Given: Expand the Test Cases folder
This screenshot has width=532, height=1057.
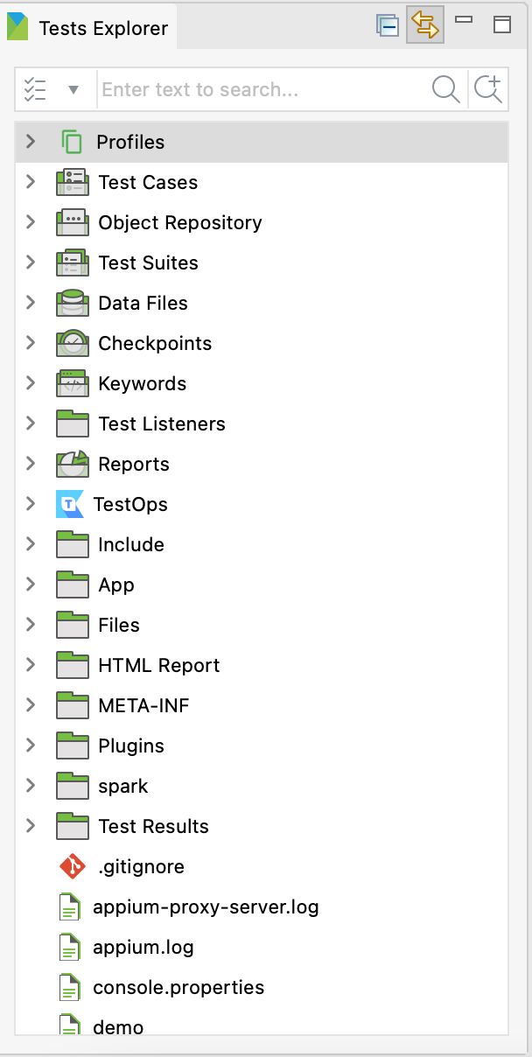Looking at the screenshot, I should coord(31,182).
